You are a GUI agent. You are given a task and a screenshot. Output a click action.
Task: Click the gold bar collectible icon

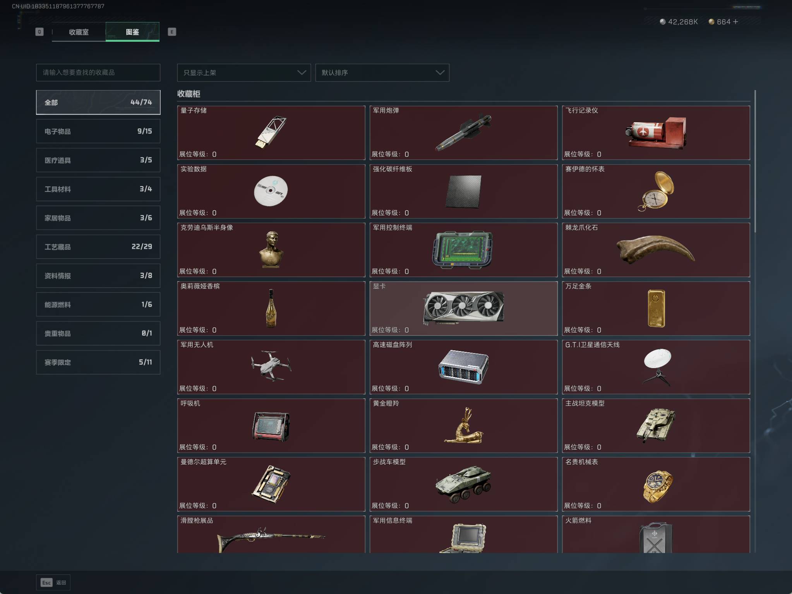click(656, 308)
